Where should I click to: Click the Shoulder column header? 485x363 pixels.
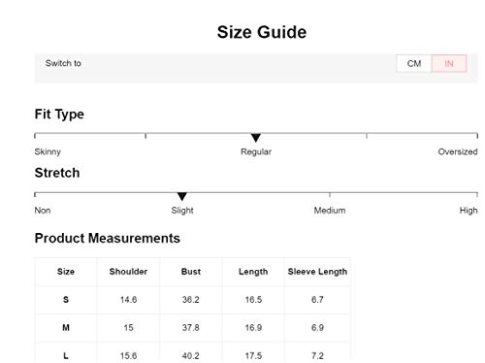[128, 272]
